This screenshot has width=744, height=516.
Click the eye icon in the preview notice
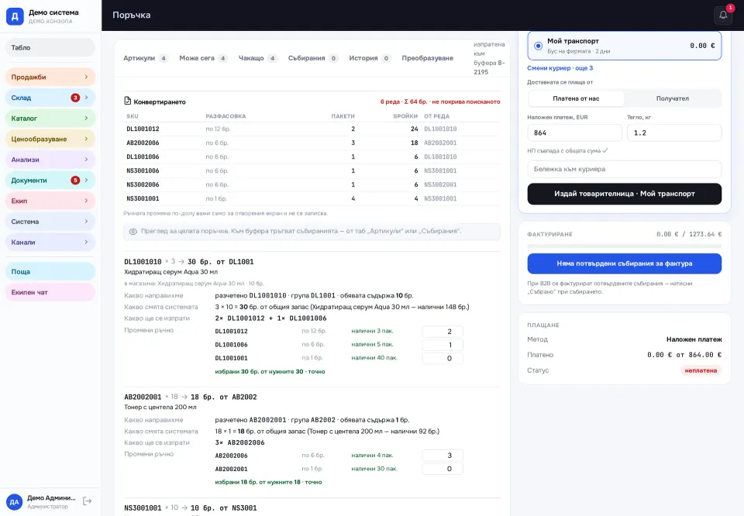133,232
